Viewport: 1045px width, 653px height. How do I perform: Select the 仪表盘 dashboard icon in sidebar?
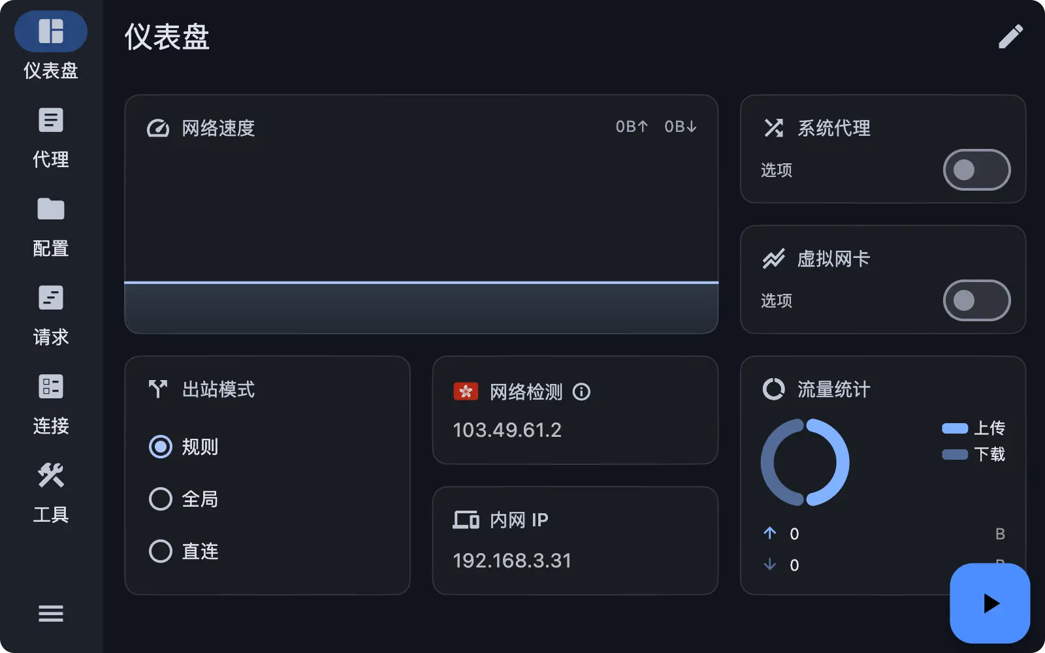tap(50, 31)
